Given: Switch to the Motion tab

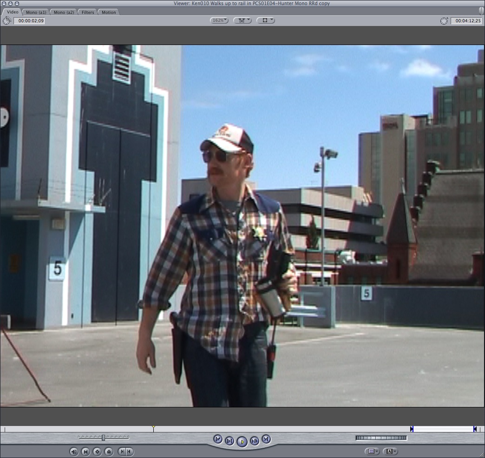Looking at the screenshot, I should pyautogui.click(x=109, y=12).
